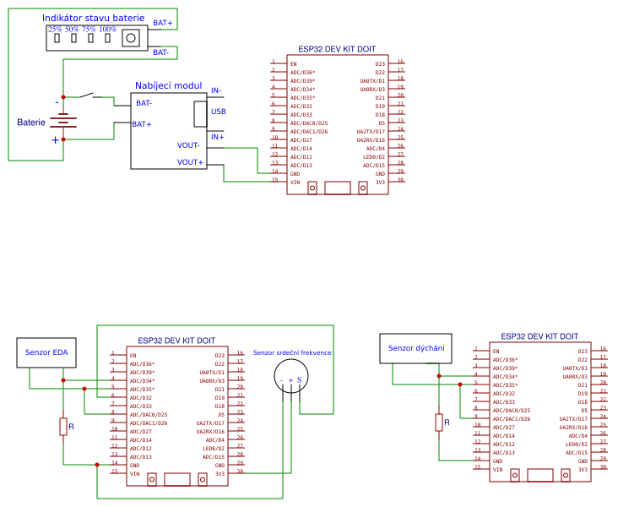
Task: Select the BAT+ label on the battery indicator
Action: pos(163,23)
